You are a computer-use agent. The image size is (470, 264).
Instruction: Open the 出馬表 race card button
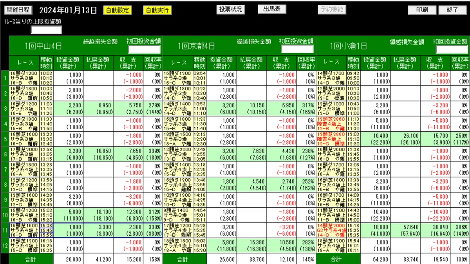coord(272,9)
